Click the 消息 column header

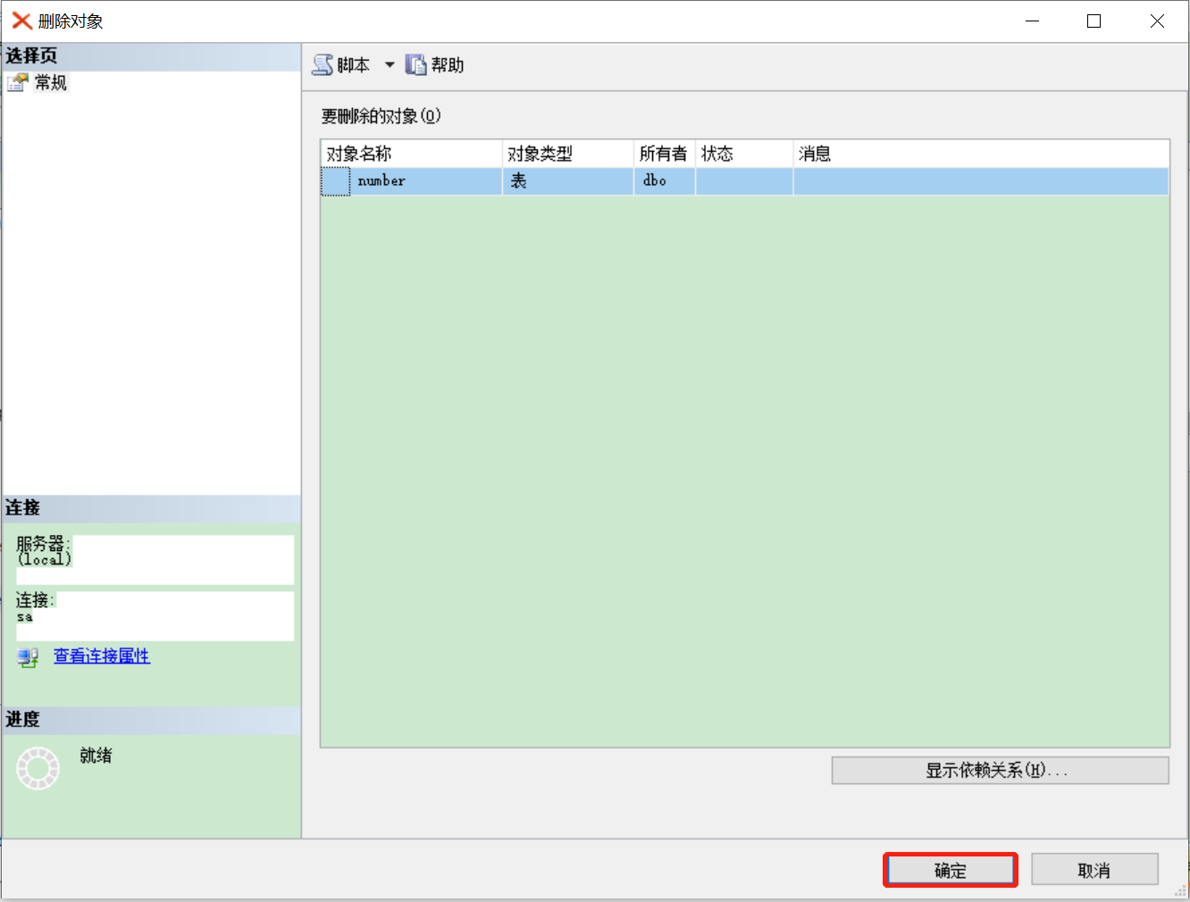coord(981,154)
